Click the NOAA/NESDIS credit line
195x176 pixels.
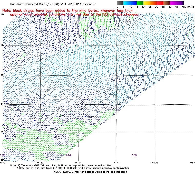click(90, 172)
